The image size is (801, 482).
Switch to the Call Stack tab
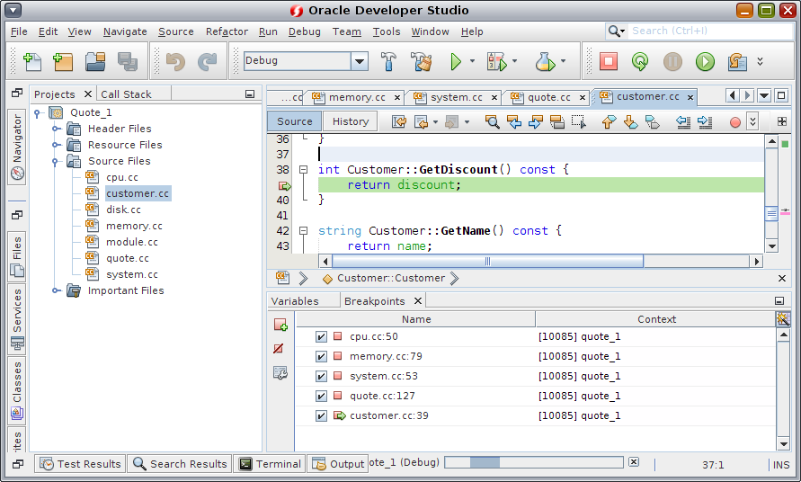coord(126,94)
